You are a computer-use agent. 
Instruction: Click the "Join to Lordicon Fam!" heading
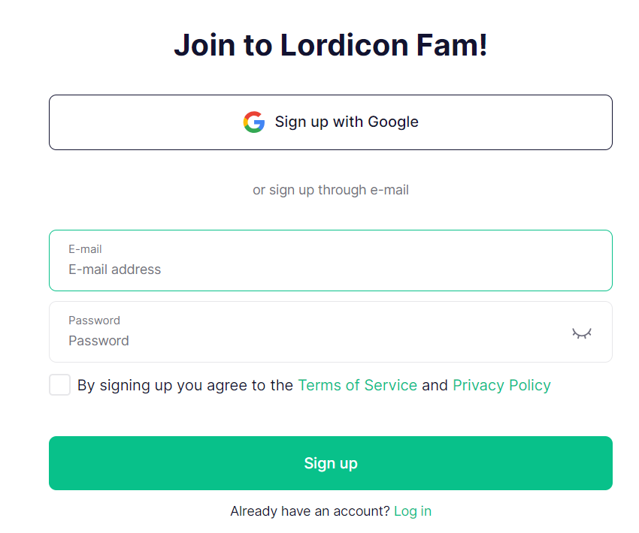coord(331,45)
